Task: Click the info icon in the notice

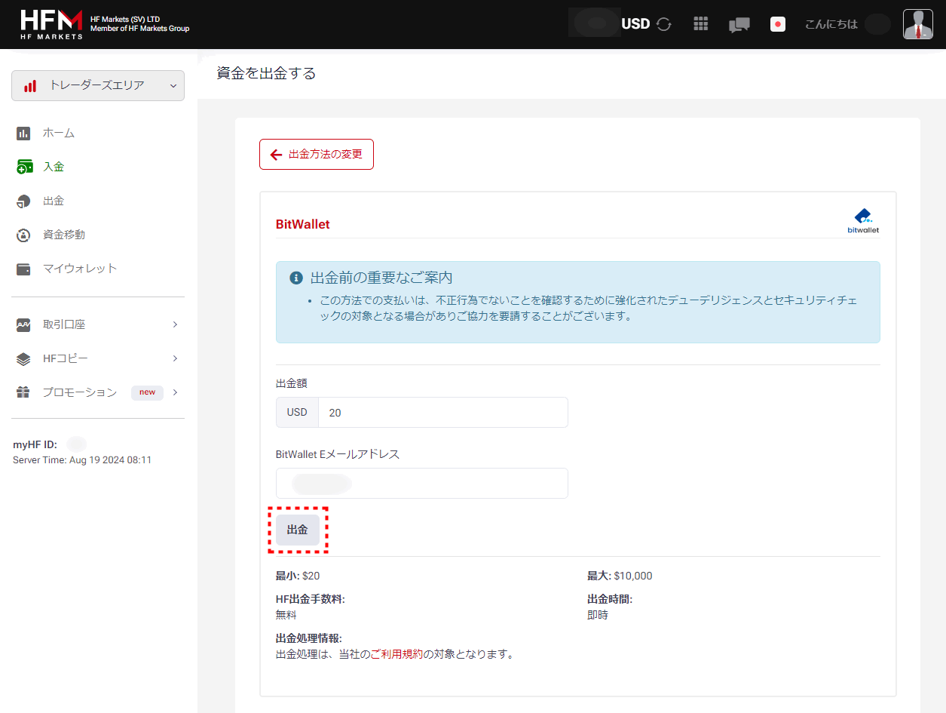Action: click(x=296, y=278)
